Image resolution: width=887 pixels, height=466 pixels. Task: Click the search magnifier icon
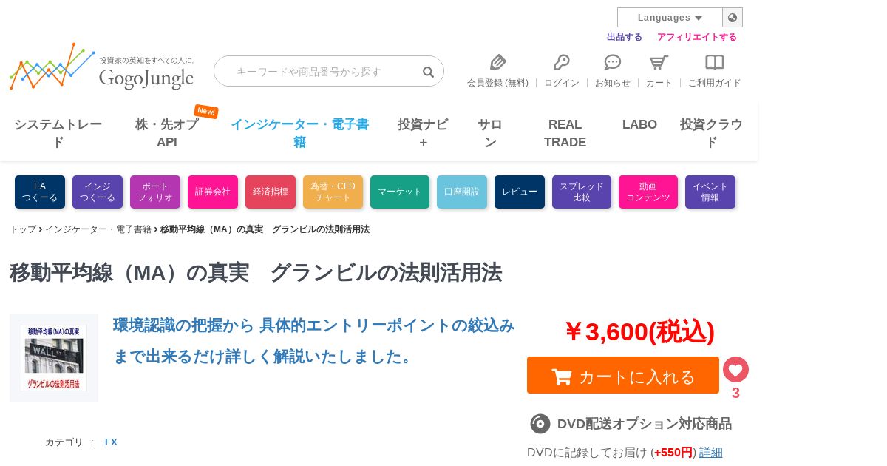pyautogui.click(x=428, y=72)
